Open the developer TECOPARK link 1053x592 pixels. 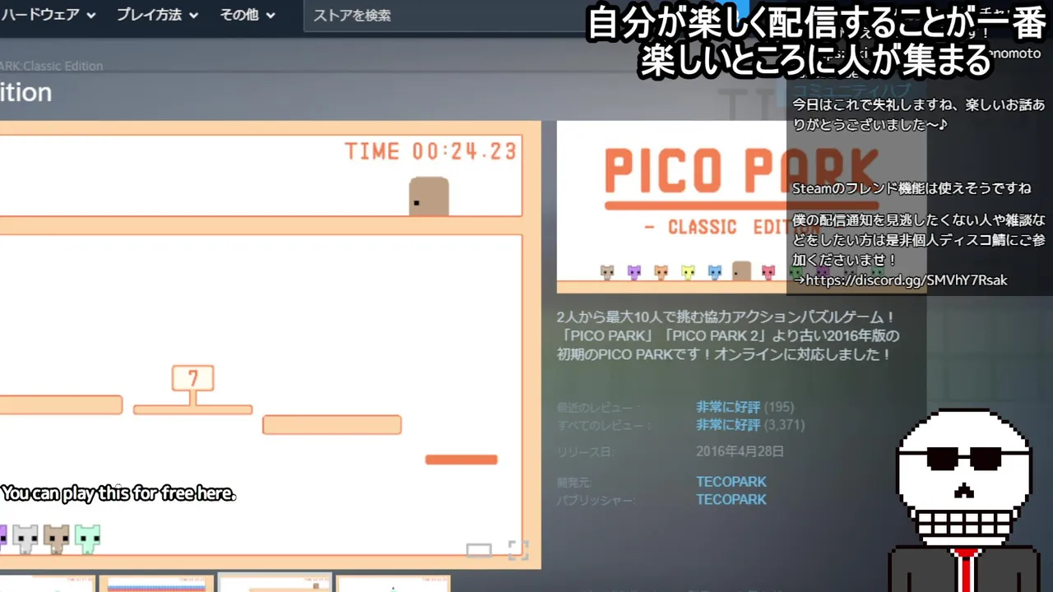(x=731, y=482)
